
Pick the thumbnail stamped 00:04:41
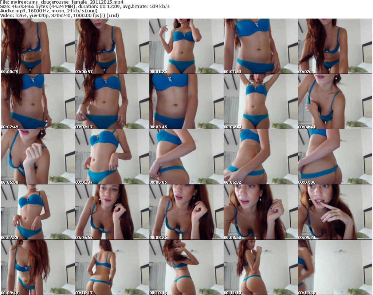(335, 101)
